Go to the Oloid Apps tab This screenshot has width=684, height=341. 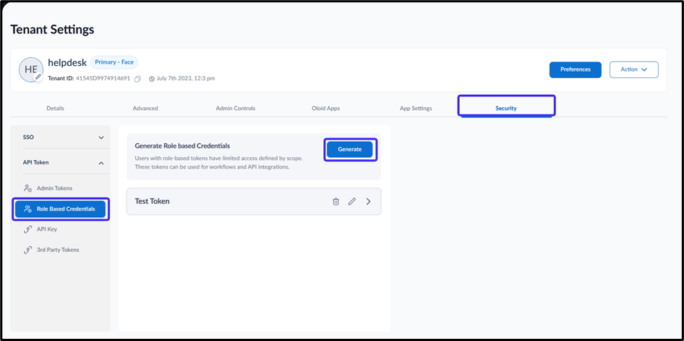(x=326, y=109)
